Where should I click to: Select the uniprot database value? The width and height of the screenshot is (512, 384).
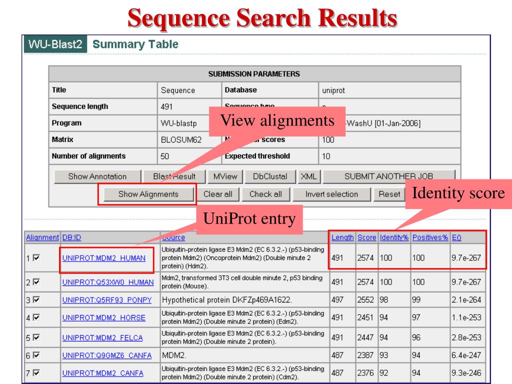(x=333, y=90)
